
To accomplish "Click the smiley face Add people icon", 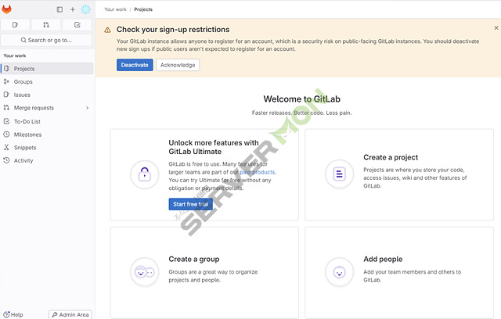I will click(x=339, y=272).
